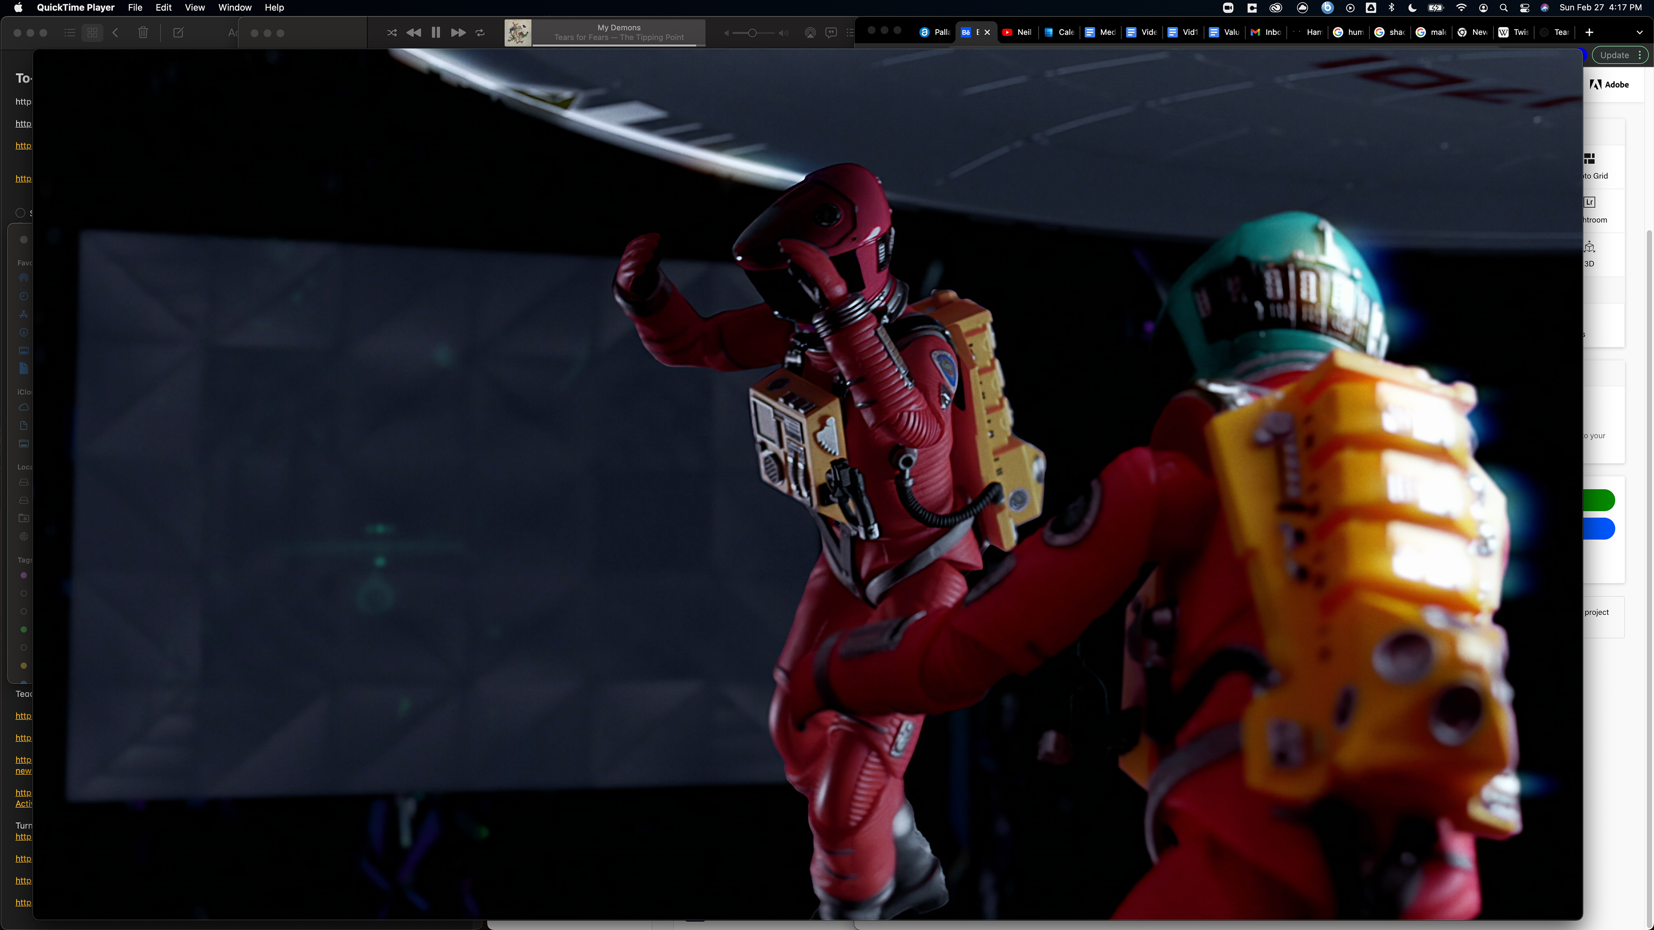Switch to the Cale browser tab
1654x930 pixels.
coord(1059,32)
